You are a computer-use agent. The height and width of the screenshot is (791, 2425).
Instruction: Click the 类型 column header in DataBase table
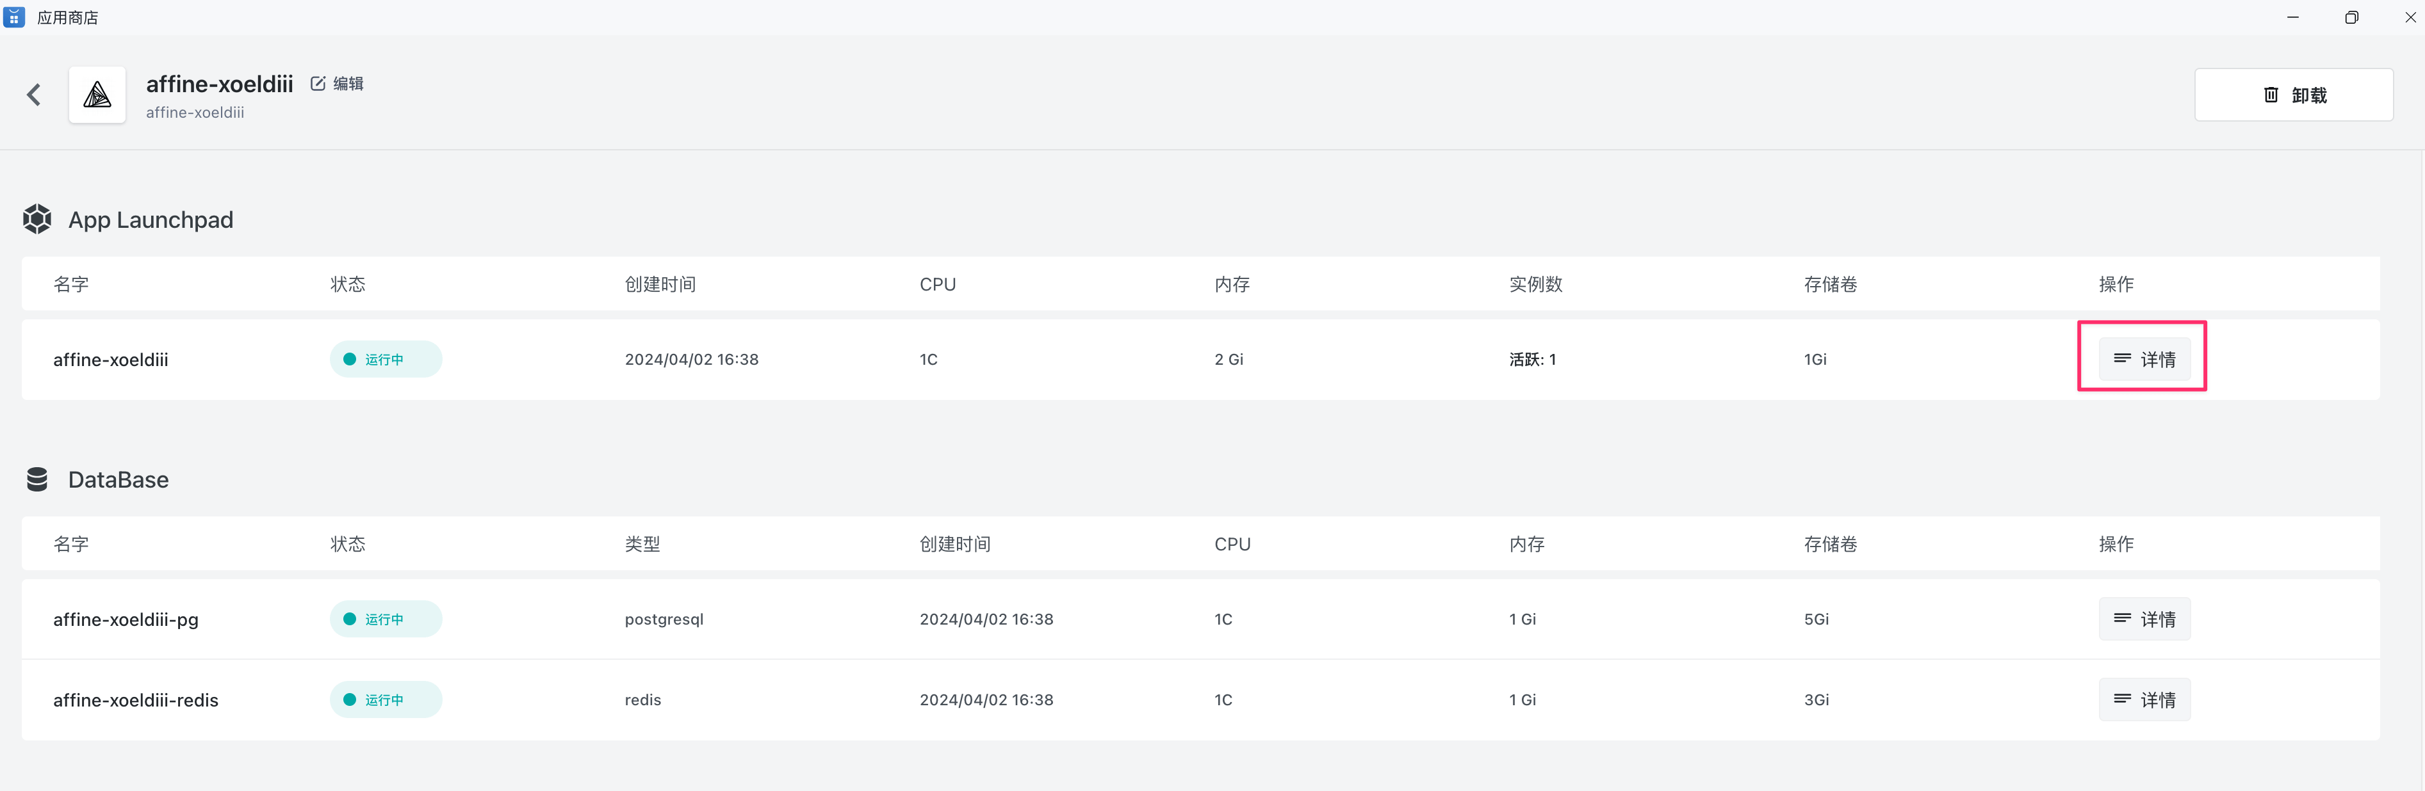click(642, 543)
